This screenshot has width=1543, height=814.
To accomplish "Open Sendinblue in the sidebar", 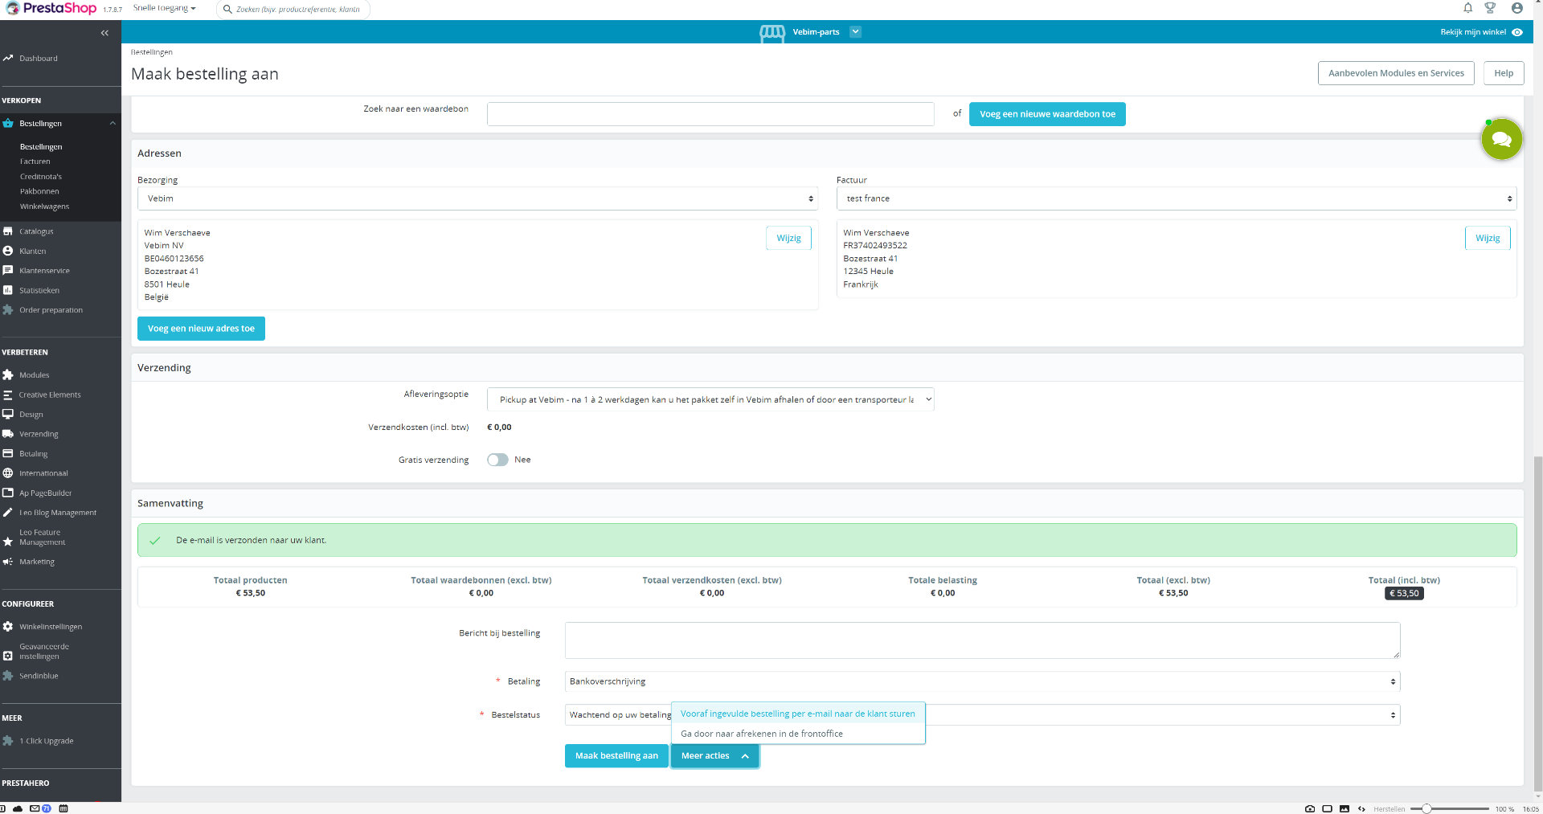I will 39,676.
